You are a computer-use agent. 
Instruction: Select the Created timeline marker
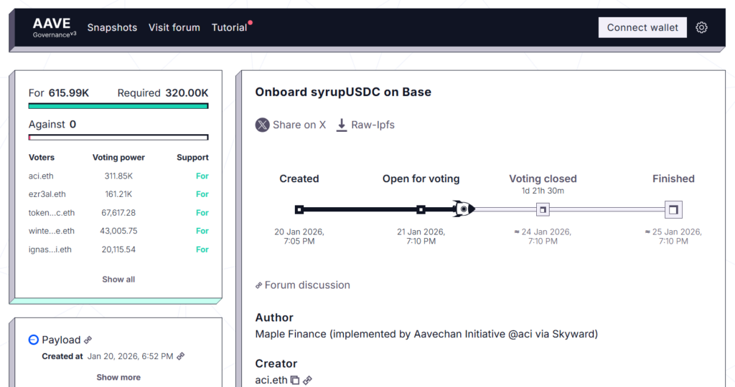[299, 210]
